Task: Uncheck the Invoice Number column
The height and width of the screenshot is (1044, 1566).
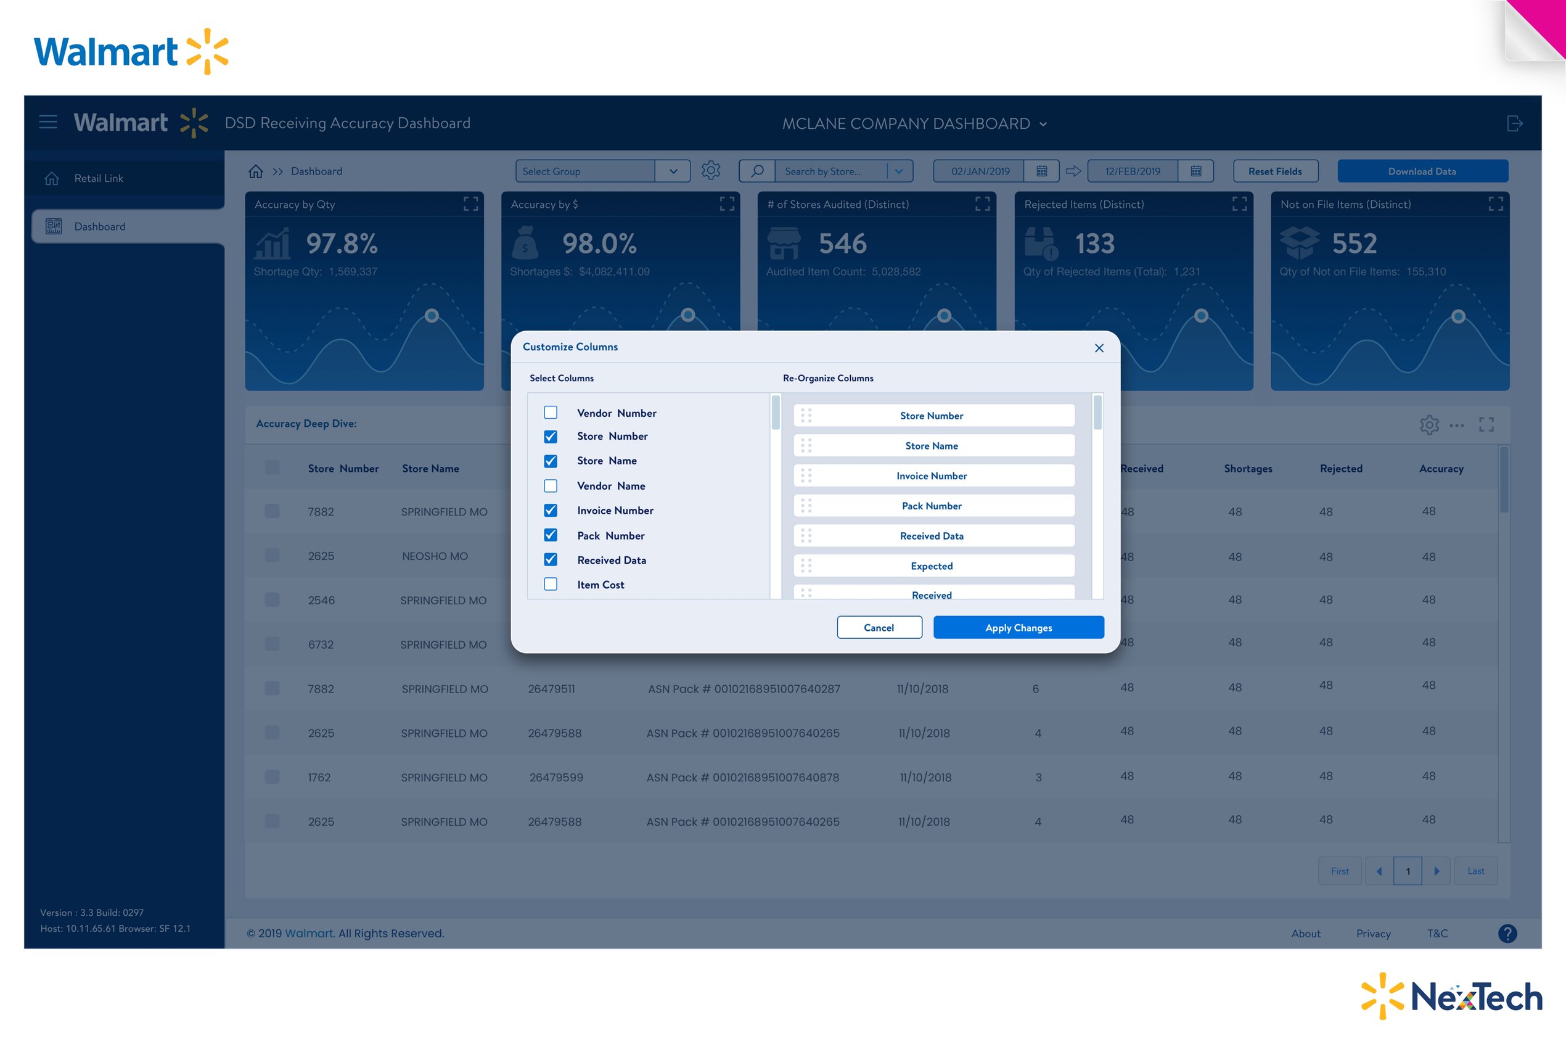Action: [x=551, y=510]
